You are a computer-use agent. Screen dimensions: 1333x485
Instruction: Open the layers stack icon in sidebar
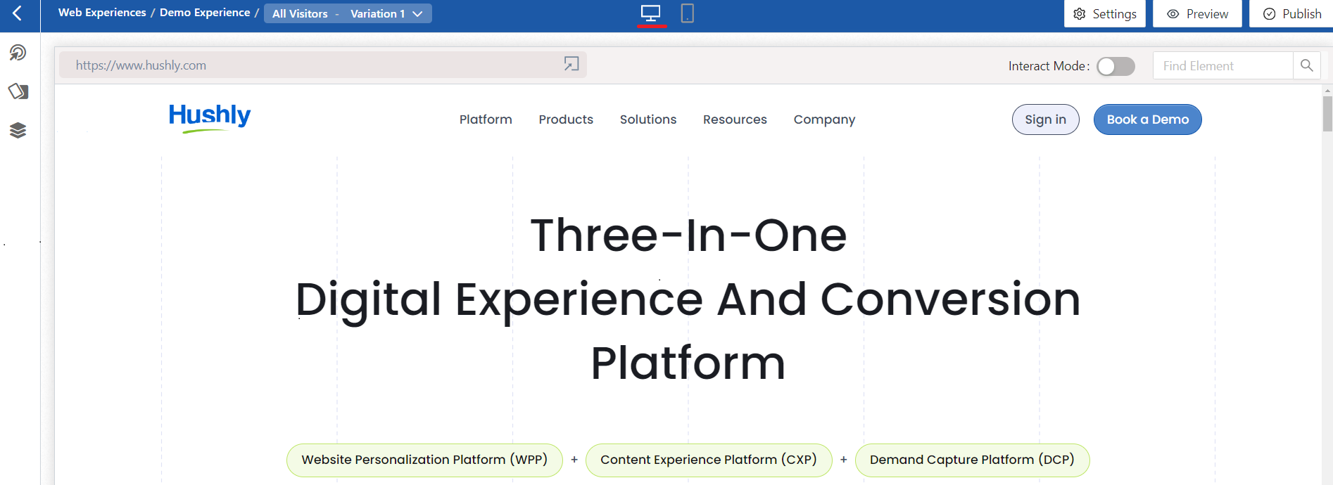coord(18,130)
